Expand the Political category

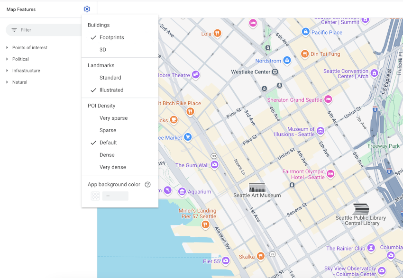point(7,59)
